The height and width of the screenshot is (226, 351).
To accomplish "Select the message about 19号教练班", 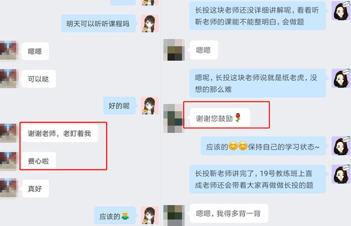I will point(258,179).
